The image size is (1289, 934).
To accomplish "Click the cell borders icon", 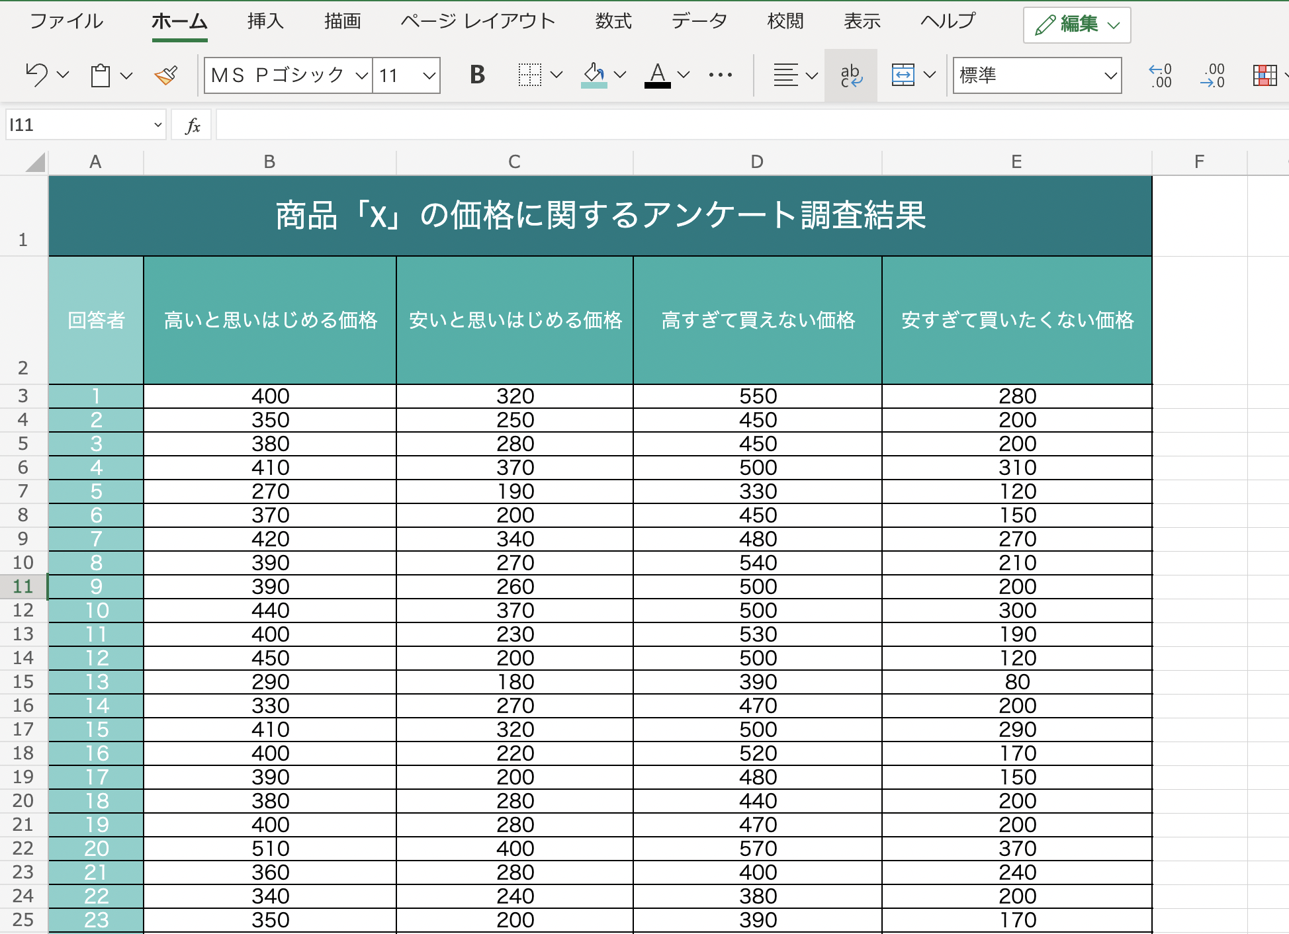I will [529, 75].
